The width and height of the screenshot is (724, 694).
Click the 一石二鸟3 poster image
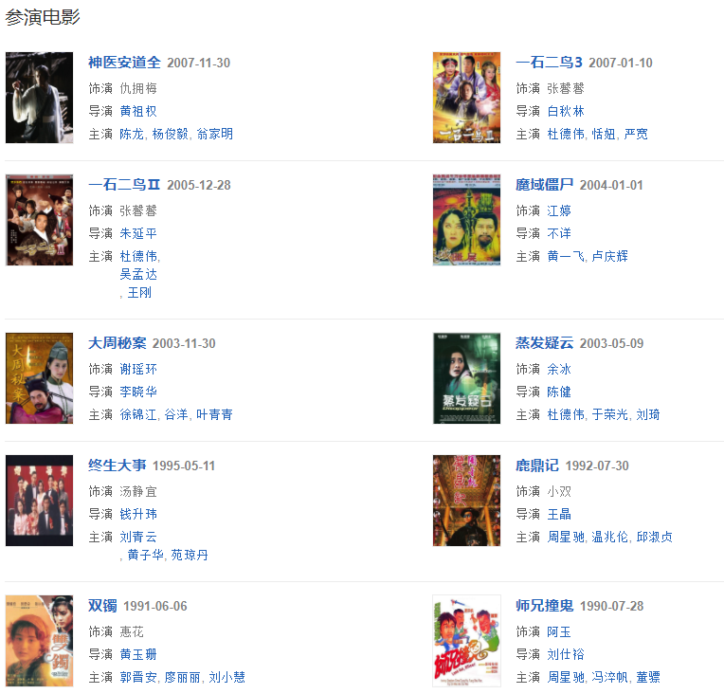[x=466, y=98]
